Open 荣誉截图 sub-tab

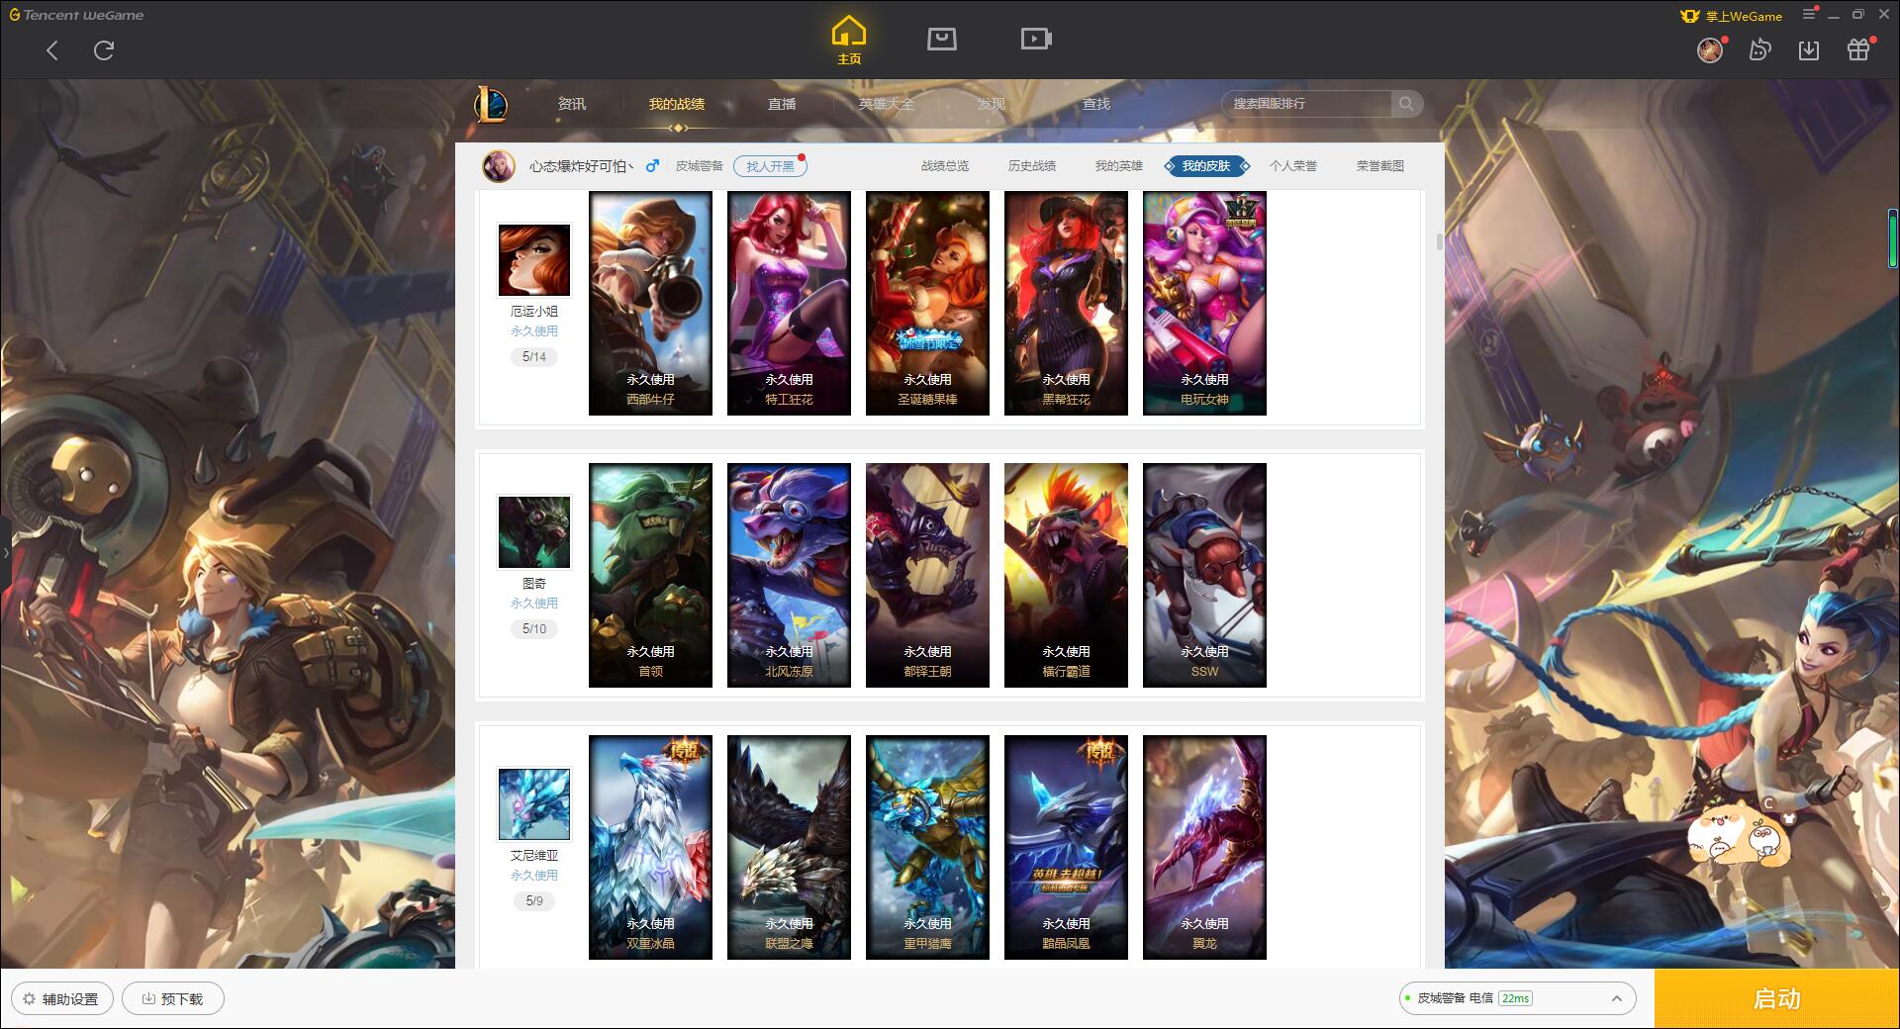(1380, 166)
